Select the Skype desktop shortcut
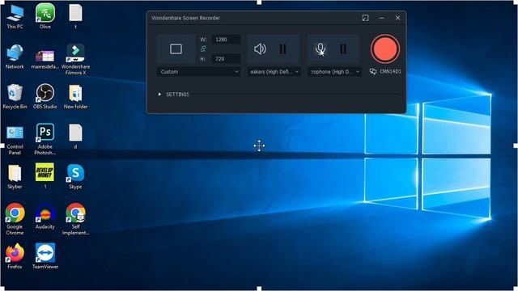Image resolution: width=518 pixels, height=291 pixels. click(75, 177)
